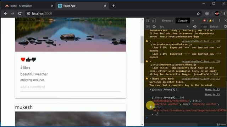The image size is (227, 127).
Task: Click the mukesh post's cloudy image
Action: point(71,119)
